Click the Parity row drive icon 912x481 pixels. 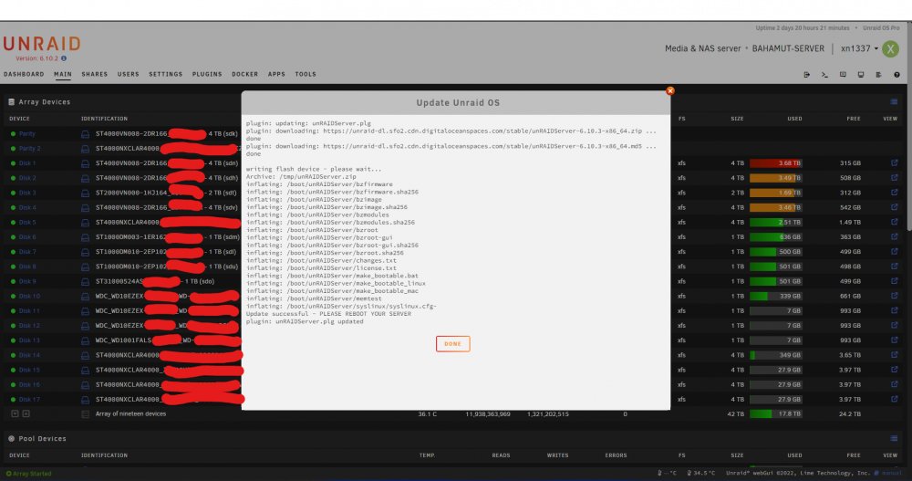85,134
